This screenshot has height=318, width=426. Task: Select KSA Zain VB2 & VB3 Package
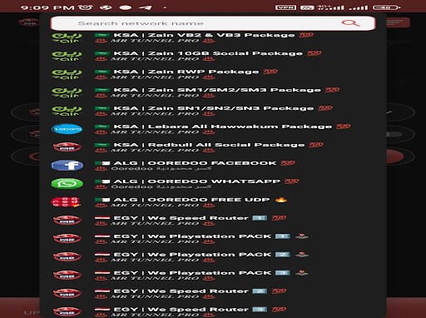click(x=213, y=37)
